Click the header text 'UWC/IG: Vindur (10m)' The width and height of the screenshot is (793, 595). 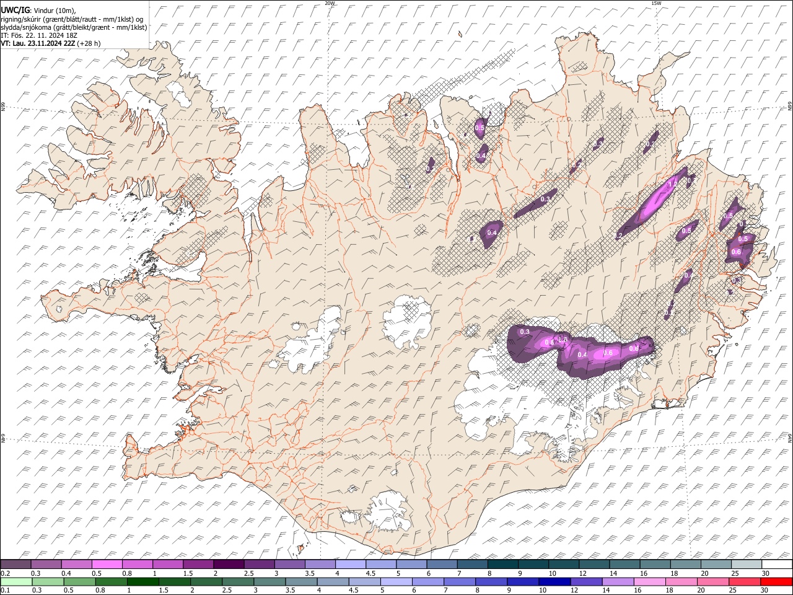click(38, 10)
